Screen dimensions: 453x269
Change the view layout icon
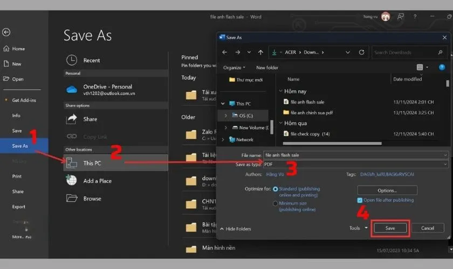[420, 67]
